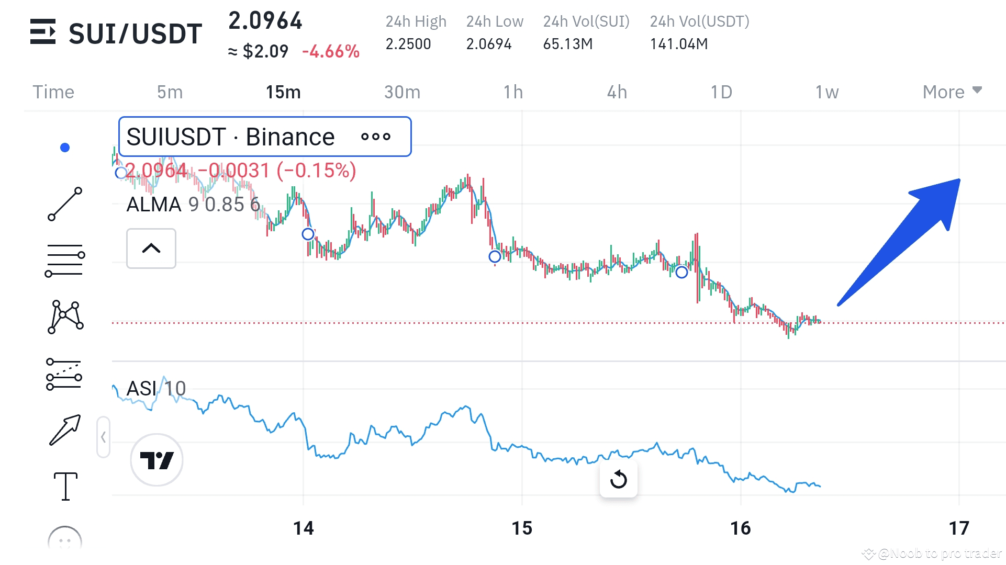Collapse indicator legend with up chevron
The height and width of the screenshot is (565, 1006).
(151, 248)
